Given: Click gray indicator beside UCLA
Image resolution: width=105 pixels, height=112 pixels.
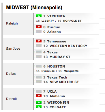Looking at the screenshot, I should (39, 91).
